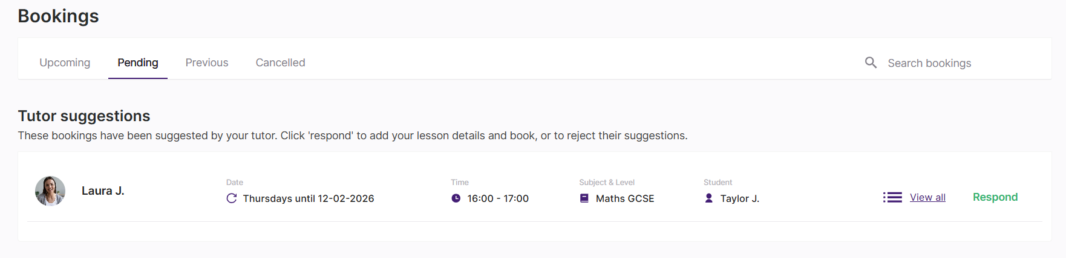Open Laura J.'s profile photo
The height and width of the screenshot is (258, 1066).
point(50,191)
